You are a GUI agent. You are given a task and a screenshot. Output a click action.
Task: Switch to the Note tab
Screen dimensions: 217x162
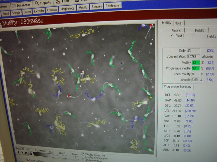(x=178, y=23)
